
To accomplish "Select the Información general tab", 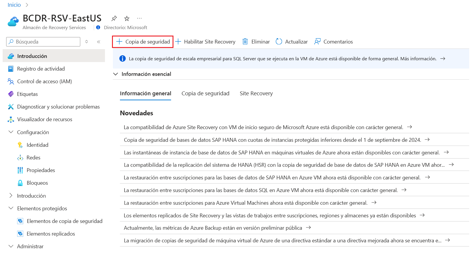I will point(146,94).
